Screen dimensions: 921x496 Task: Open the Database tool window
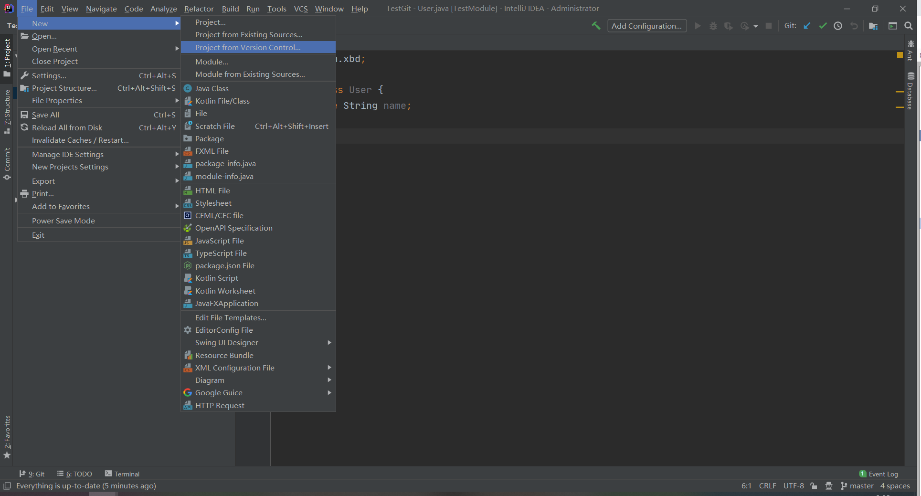click(910, 91)
